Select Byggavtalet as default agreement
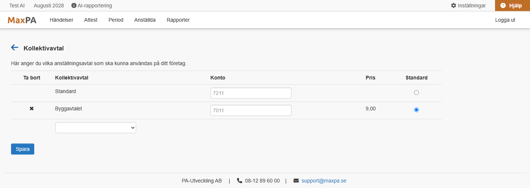 pos(416,110)
